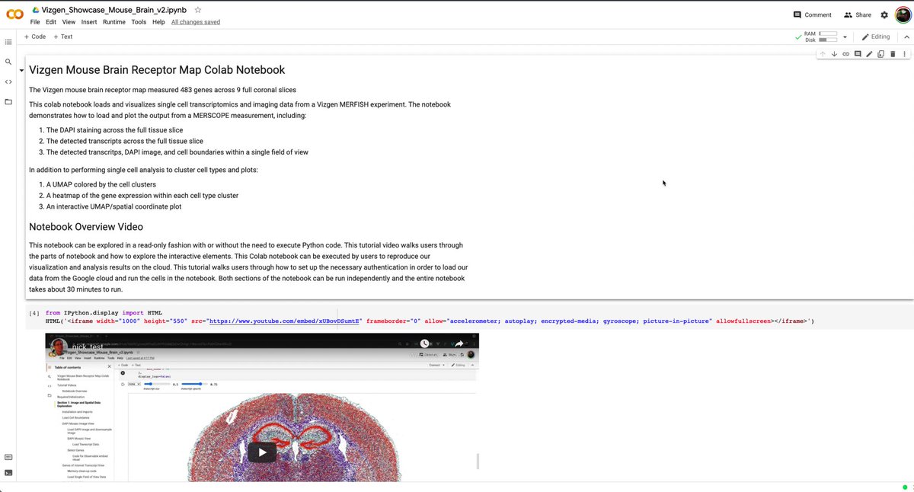The height and width of the screenshot is (492, 914).
Task: Move the selected cell down
Action: pyautogui.click(x=834, y=54)
